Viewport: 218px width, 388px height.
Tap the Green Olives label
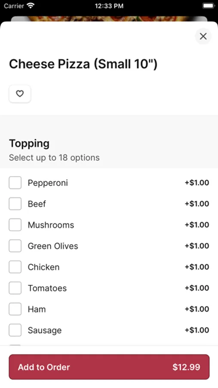[53, 246]
